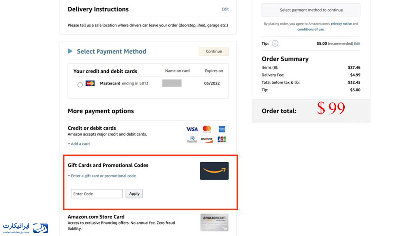Image resolution: width=396 pixels, height=236 pixels.
Task: Click the JCB card logo
Action: click(222, 139)
